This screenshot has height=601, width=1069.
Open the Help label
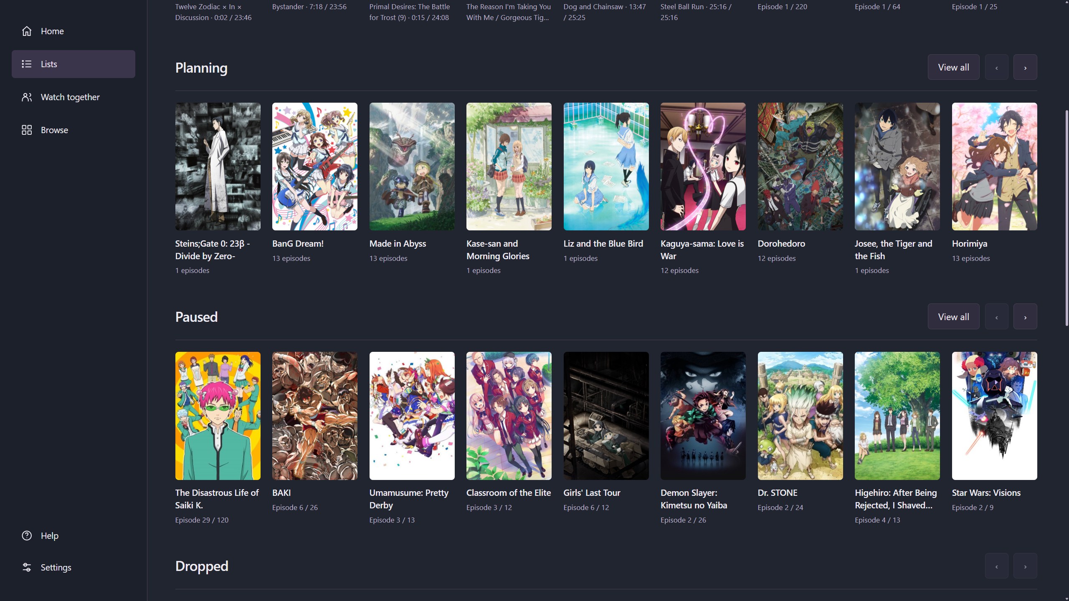[x=50, y=535]
